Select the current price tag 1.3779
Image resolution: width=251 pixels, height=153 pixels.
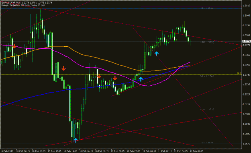[x=246, y=41]
